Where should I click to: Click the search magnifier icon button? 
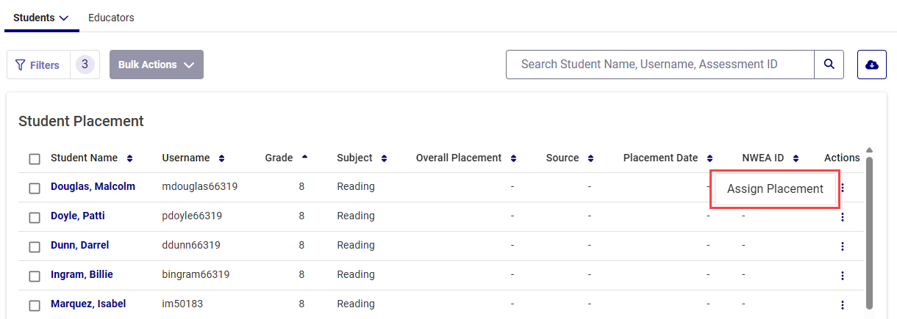tap(829, 65)
